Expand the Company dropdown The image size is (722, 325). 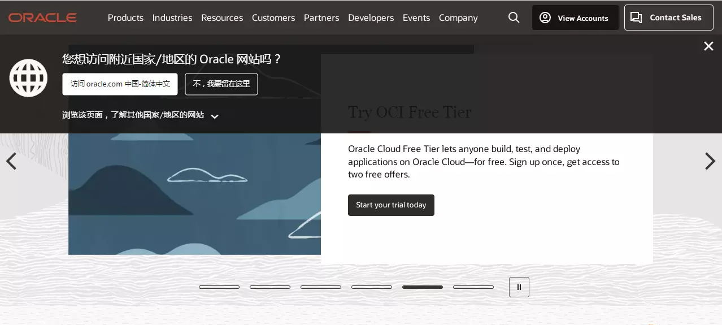tap(458, 18)
